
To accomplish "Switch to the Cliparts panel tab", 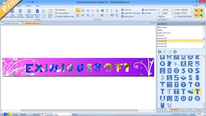I will point(183,110).
